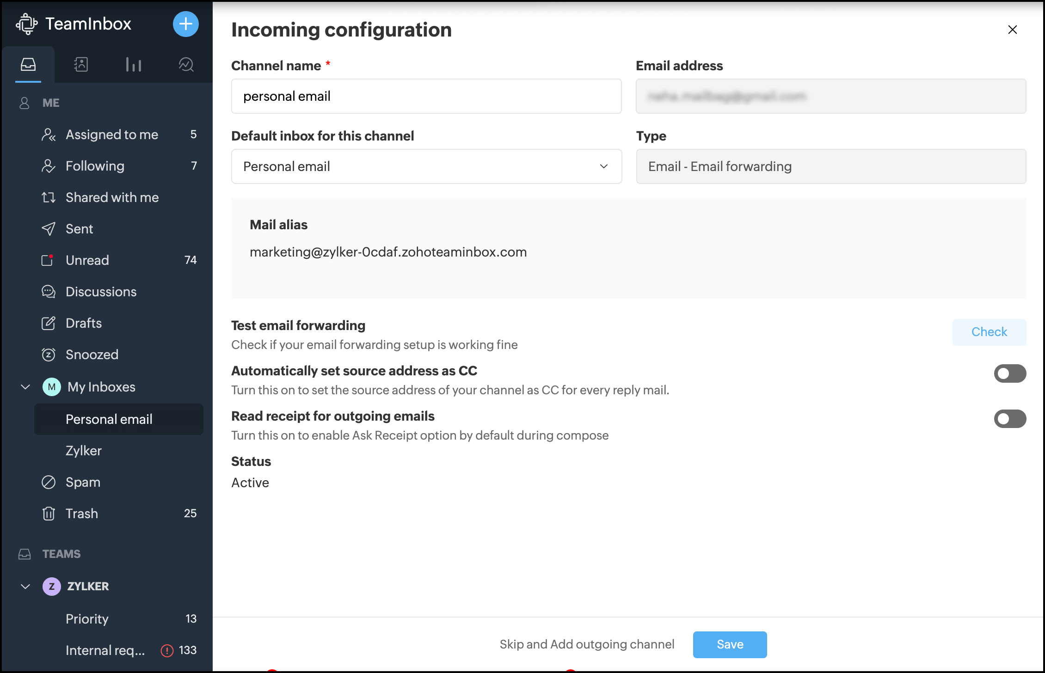Open the Following folder
This screenshot has width=1045, height=673.
pos(119,166)
